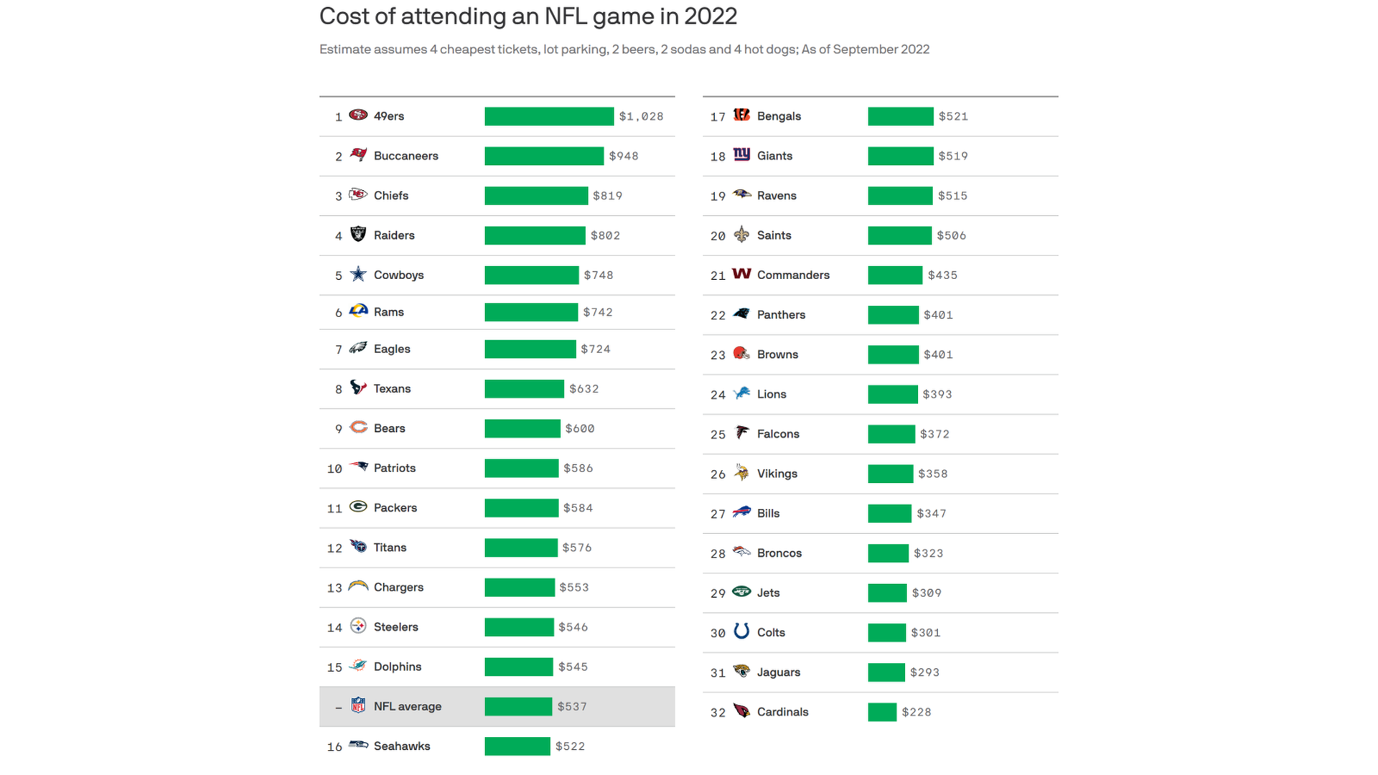Click the Vikings head logo

[741, 472]
